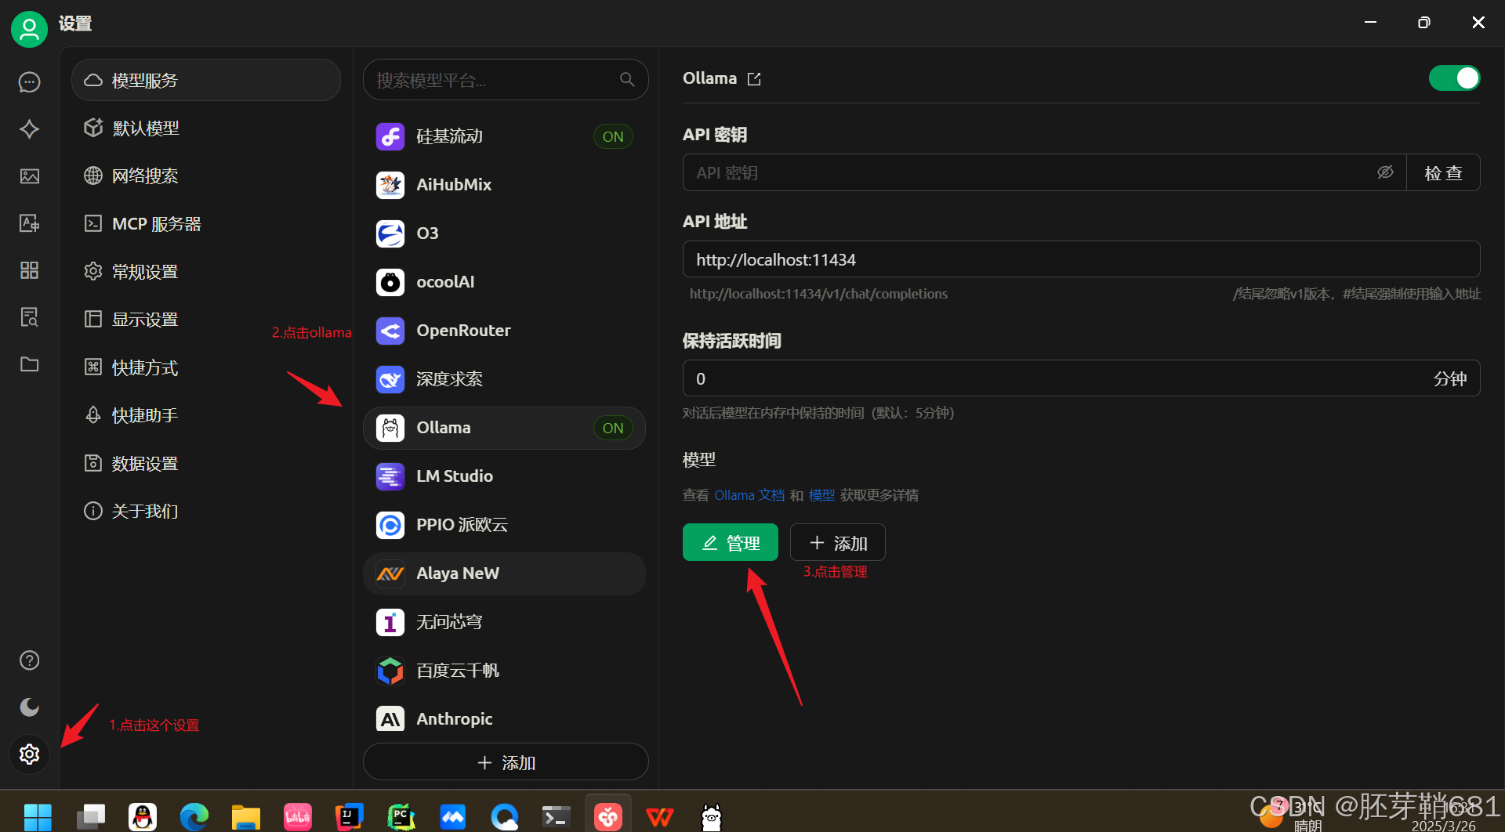Click the API 地址 localhost field

click(x=1081, y=259)
